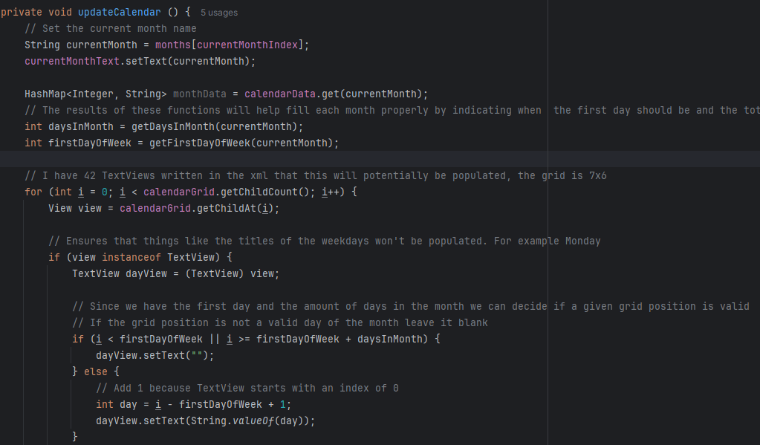Click the empty string in dayView.setText
This screenshot has width=760, height=445.
(199, 355)
